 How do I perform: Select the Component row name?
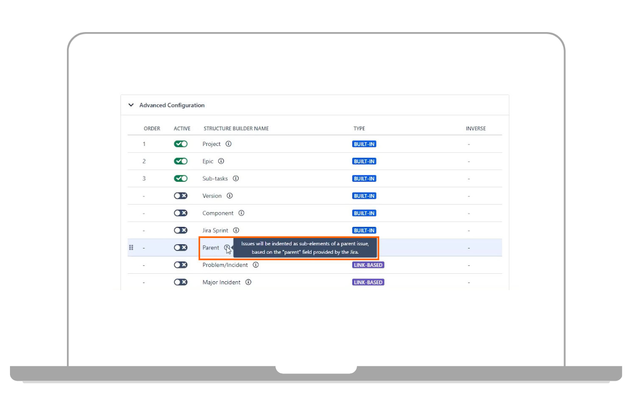(x=218, y=213)
